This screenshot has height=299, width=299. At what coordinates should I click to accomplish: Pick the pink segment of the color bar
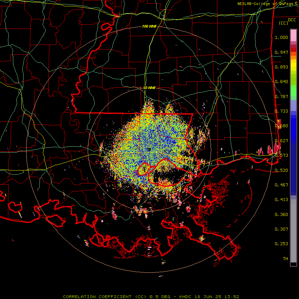point(293,36)
